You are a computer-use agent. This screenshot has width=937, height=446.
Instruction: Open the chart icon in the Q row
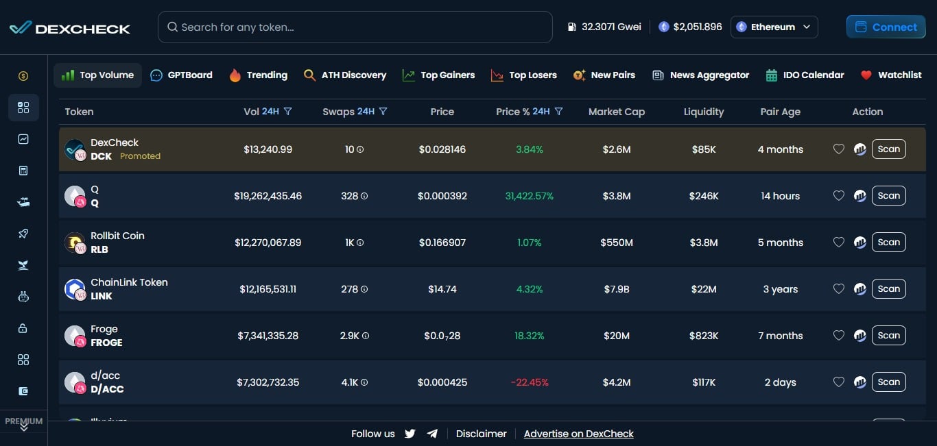point(860,196)
